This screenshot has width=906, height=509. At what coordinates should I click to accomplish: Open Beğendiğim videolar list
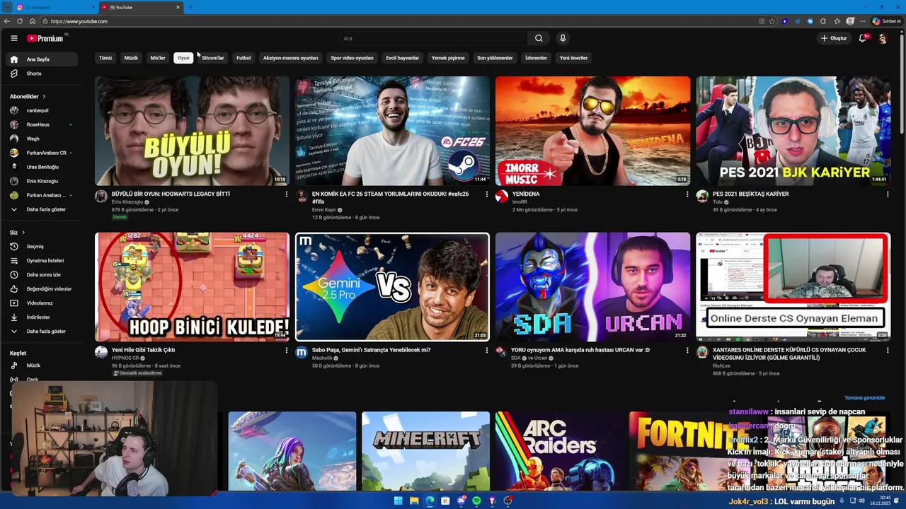click(x=42, y=289)
